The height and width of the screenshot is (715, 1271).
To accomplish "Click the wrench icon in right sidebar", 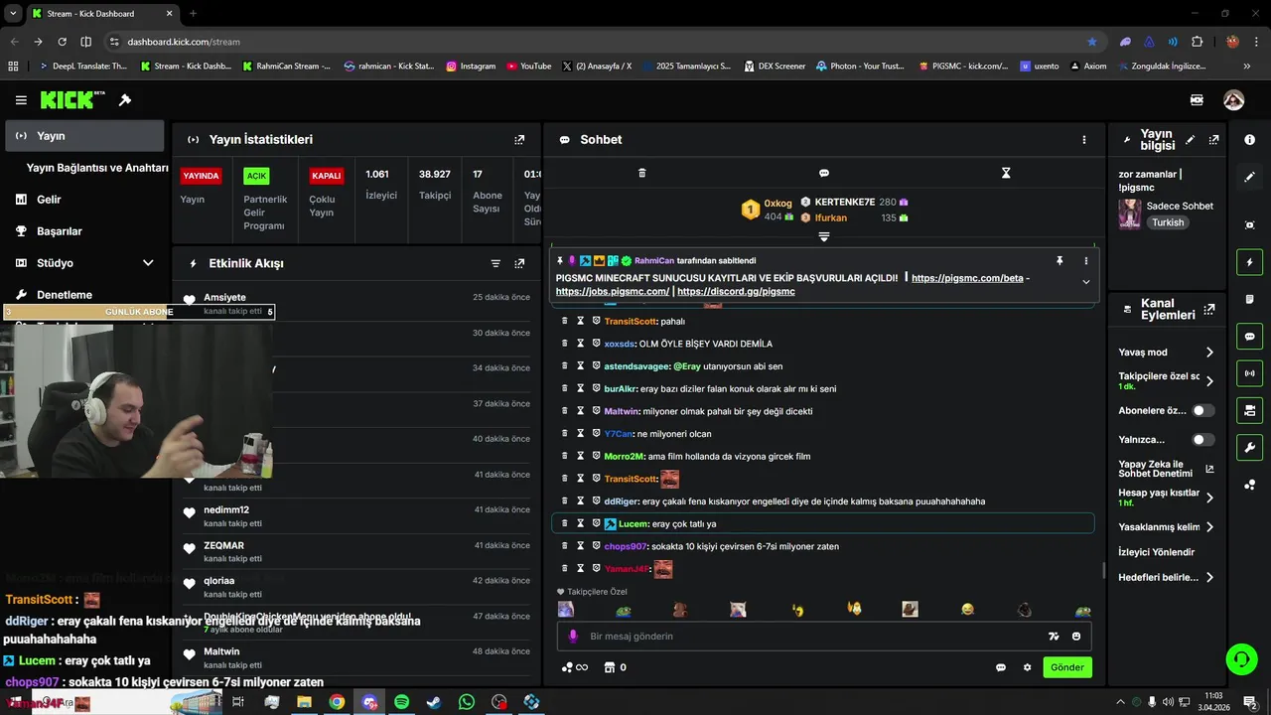I will click(1249, 447).
